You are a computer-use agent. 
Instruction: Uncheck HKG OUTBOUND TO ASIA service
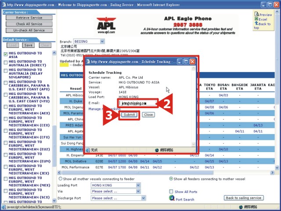point(6,54)
